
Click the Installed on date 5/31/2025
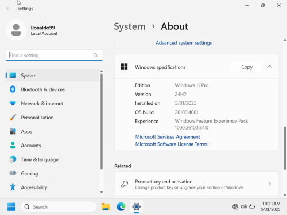[x=185, y=103]
